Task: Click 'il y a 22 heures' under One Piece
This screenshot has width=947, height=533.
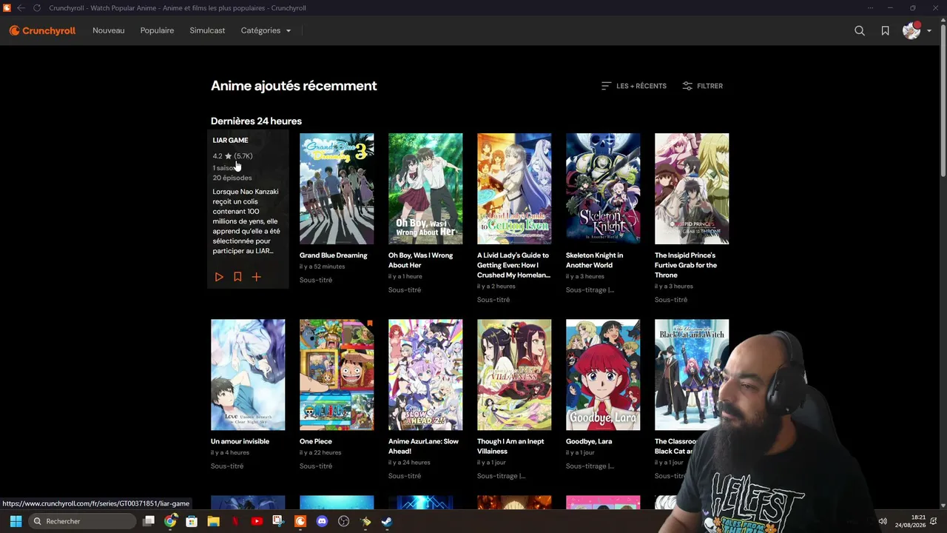Action: (320, 452)
